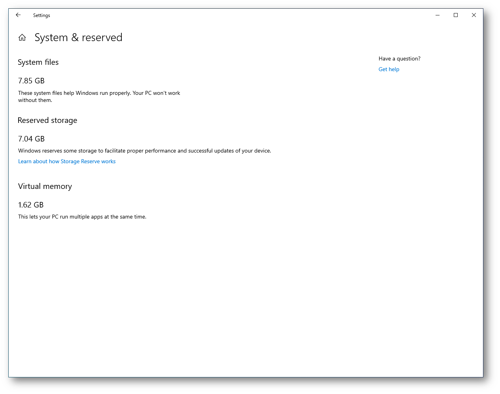Open Settings home via house icon
The height and width of the screenshot is (394, 500).
click(x=22, y=38)
